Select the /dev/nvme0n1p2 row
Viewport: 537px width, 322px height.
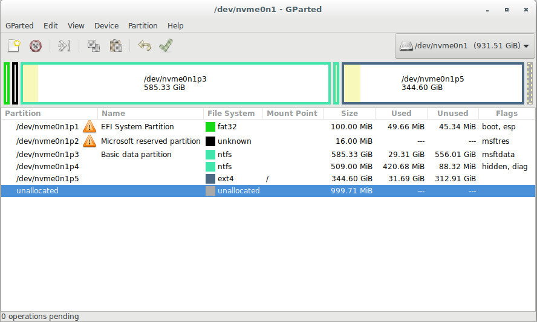268,141
